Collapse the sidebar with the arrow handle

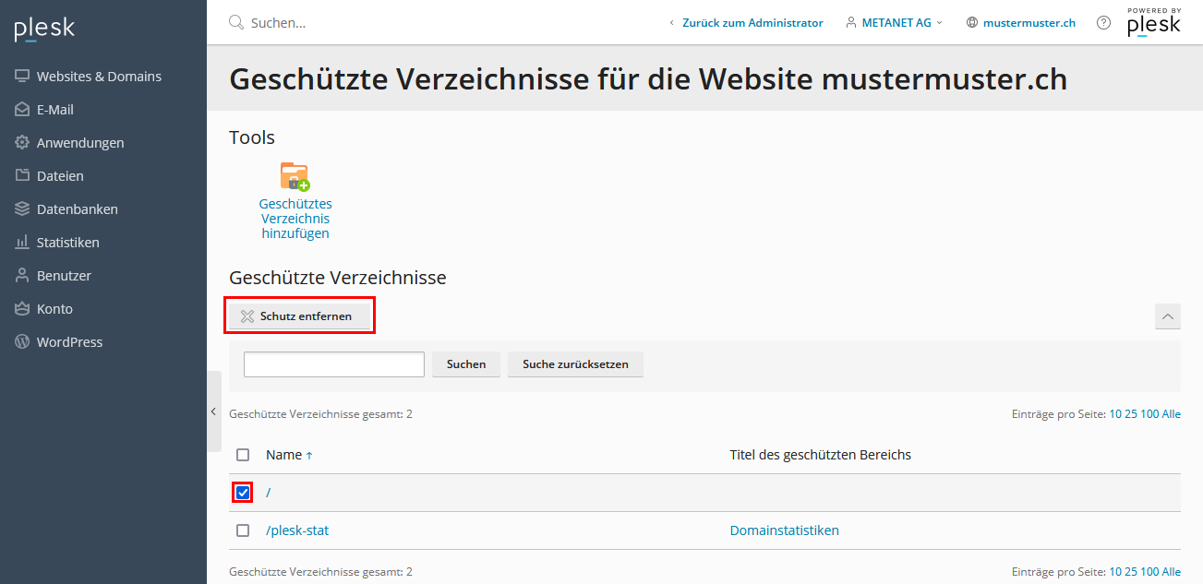click(x=213, y=411)
